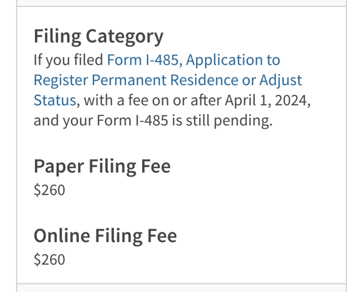Click the 'Filing Category' heading
The width and height of the screenshot is (363, 292).
(98, 37)
